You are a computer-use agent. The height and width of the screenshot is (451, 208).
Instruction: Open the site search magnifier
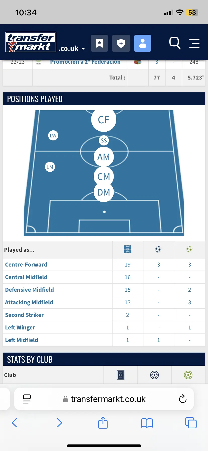(x=175, y=43)
